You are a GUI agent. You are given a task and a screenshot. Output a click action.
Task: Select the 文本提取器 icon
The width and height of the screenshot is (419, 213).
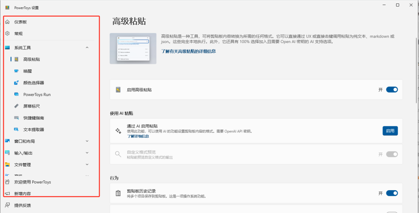click(17, 130)
